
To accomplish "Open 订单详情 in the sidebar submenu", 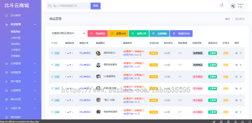I will (15, 38).
